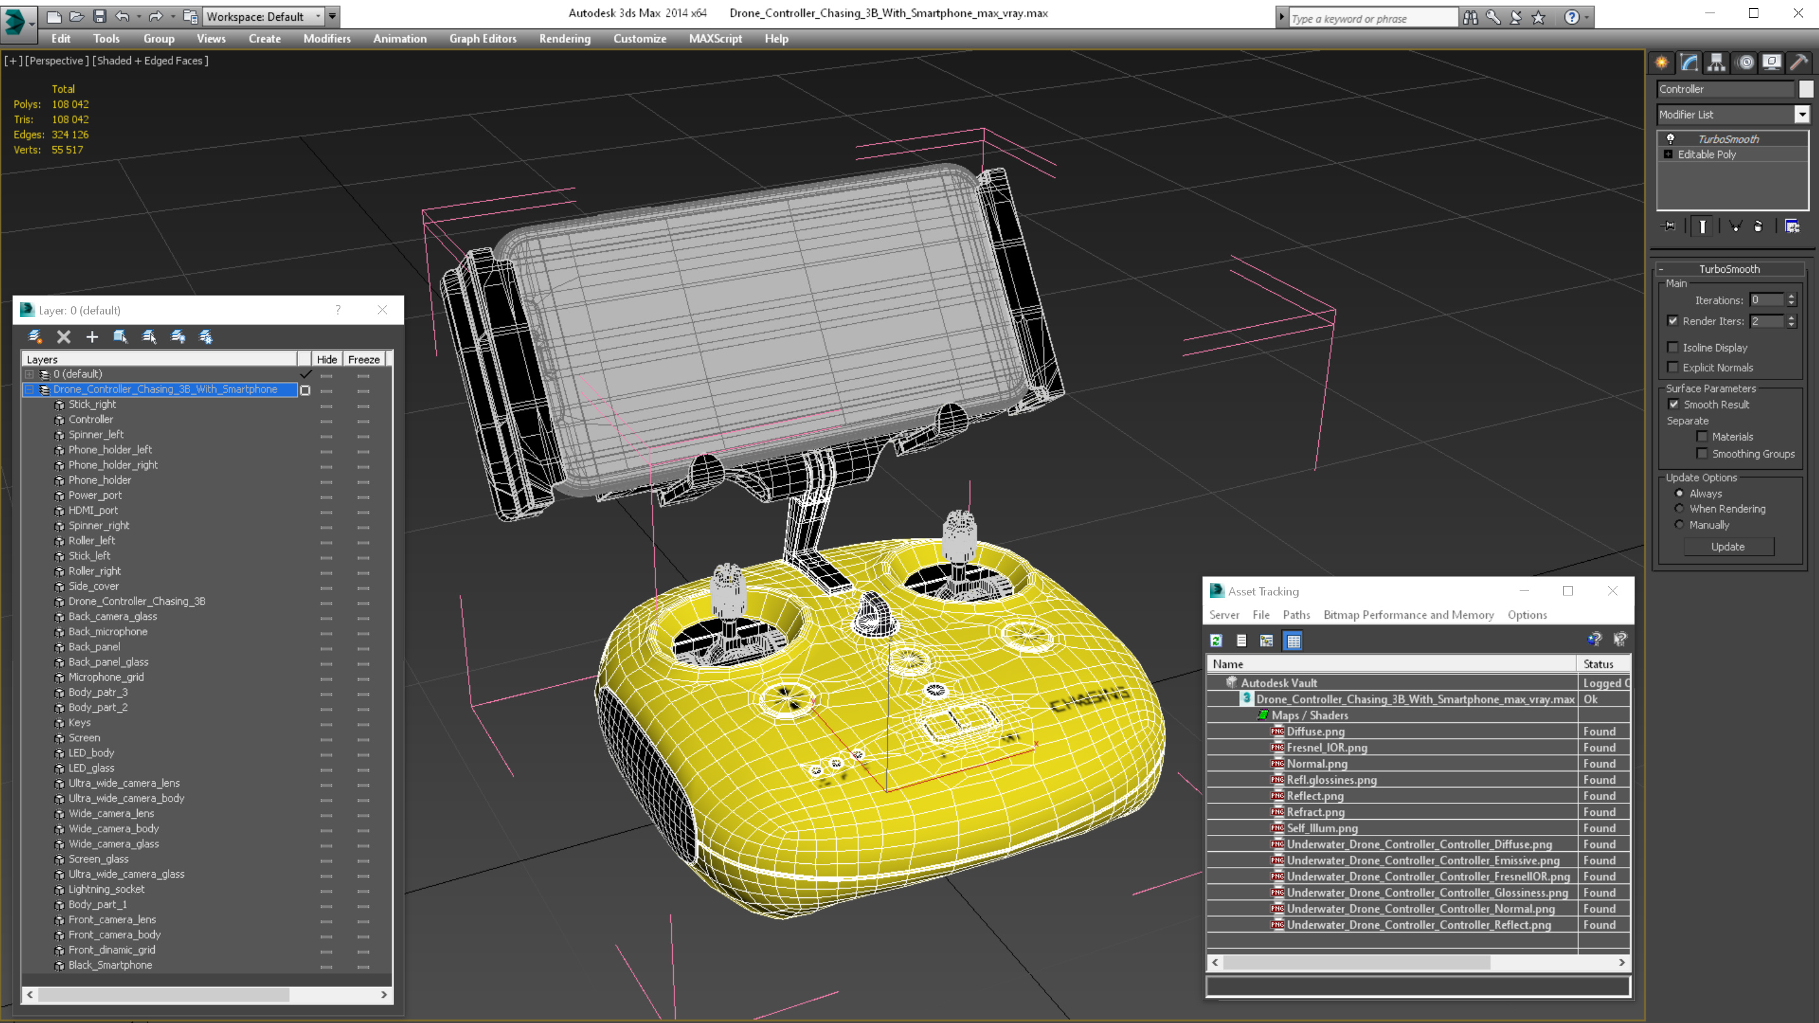
Task: Click the binoculars search icon in title bar
Action: [x=1470, y=18]
